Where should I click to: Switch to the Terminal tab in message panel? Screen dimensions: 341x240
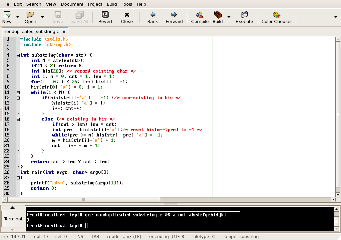coord(13,219)
